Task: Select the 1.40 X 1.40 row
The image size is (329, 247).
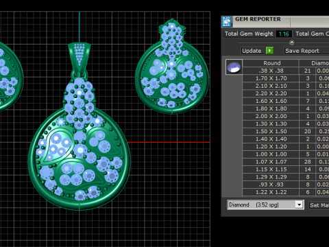Action: pyautogui.click(x=286, y=139)
